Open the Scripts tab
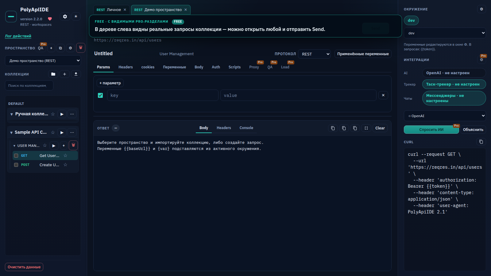491x276 pixels. click(234, 67)
